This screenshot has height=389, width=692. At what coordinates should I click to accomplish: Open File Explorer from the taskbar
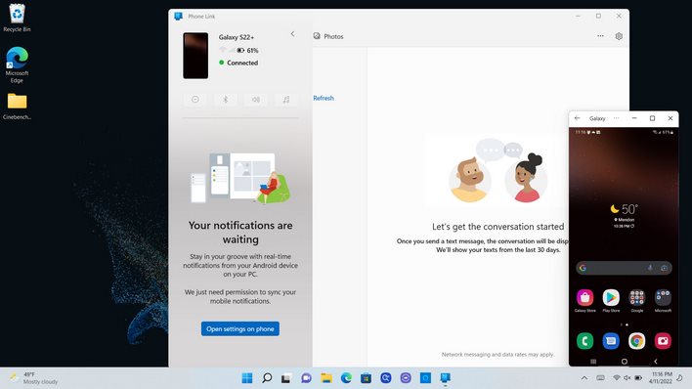[x=326, y=378]
